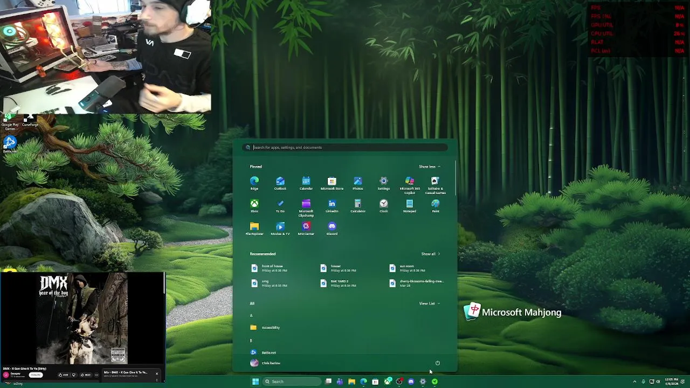Launch Microsoft 365 Copilot
The height and width of the screenshot is (388, 690).
click(410, 185)
